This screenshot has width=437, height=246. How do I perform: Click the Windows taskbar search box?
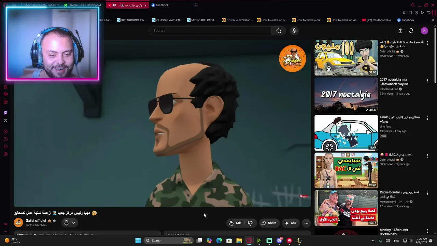click(169, 241)
